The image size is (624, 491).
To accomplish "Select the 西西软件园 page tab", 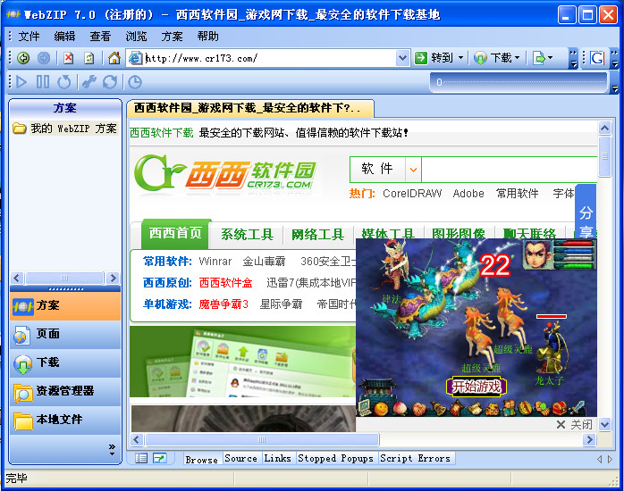I will click(x=250, y=108).
